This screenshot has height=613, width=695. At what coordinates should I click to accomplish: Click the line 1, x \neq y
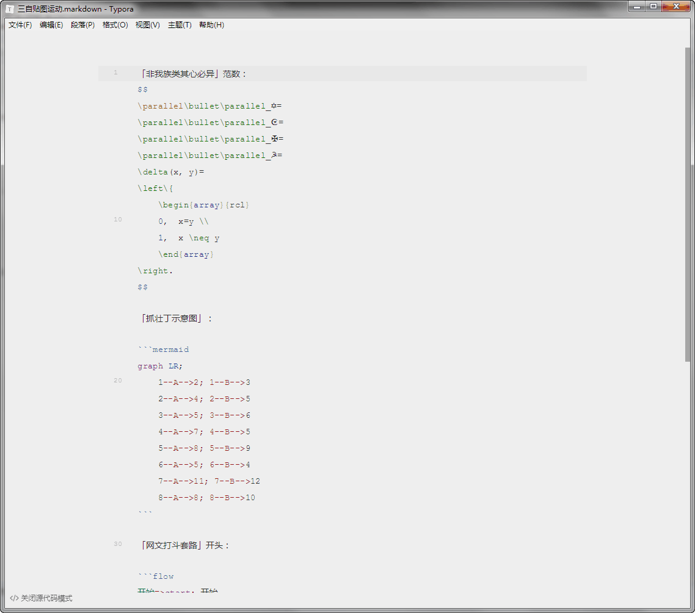[189, 238]
